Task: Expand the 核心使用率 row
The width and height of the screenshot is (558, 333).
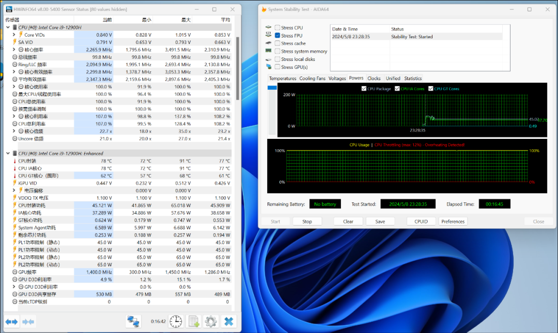Action: [x=14, y=86]
